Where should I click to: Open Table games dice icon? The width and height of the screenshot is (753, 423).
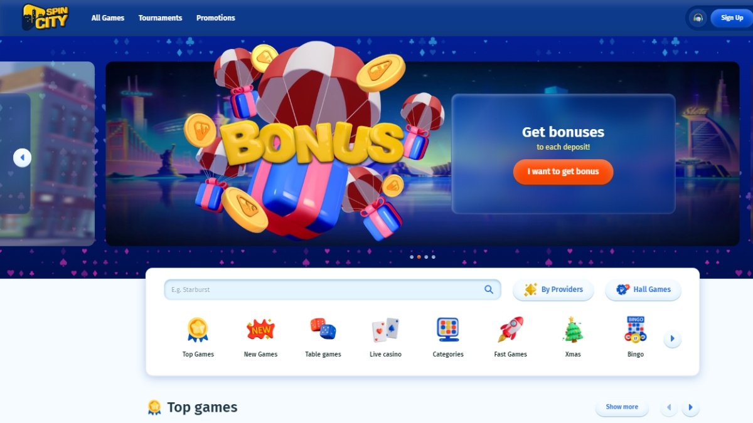323,330
